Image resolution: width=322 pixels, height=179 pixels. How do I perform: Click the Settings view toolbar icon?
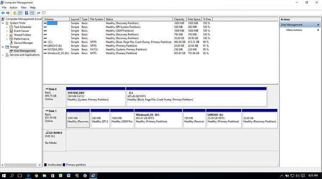pos(44,13)
